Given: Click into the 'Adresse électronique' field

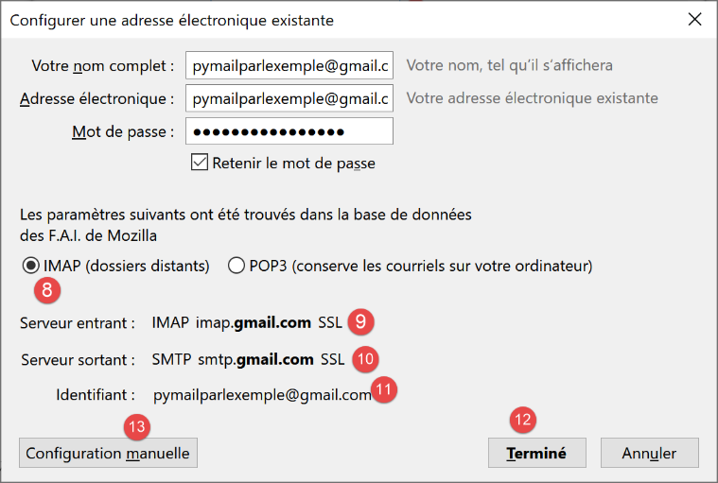Looking at the screenshot, I should pos(289,98).
